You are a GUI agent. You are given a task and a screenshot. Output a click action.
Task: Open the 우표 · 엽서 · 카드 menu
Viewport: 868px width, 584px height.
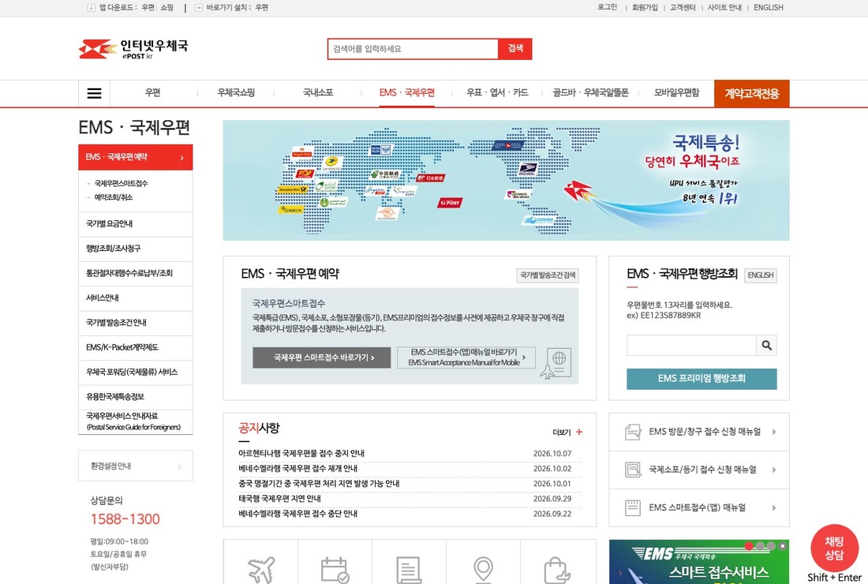[x=497, y=92]
